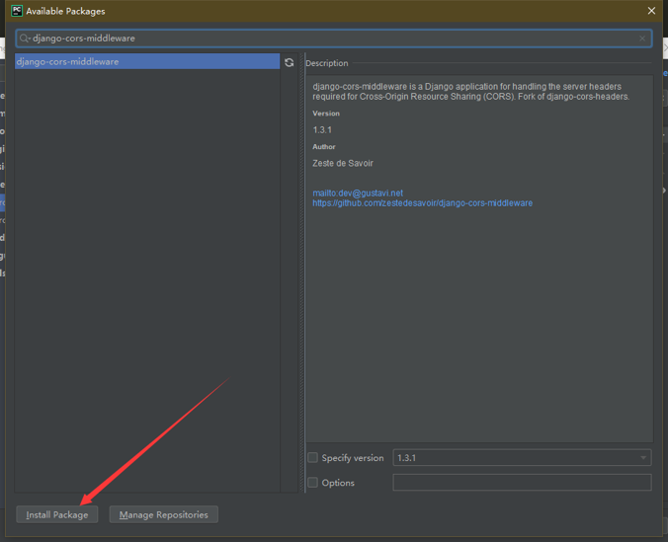Click the Manage Repositories button
This screenshot has width=668, height=542.
[x=164, y=514]
